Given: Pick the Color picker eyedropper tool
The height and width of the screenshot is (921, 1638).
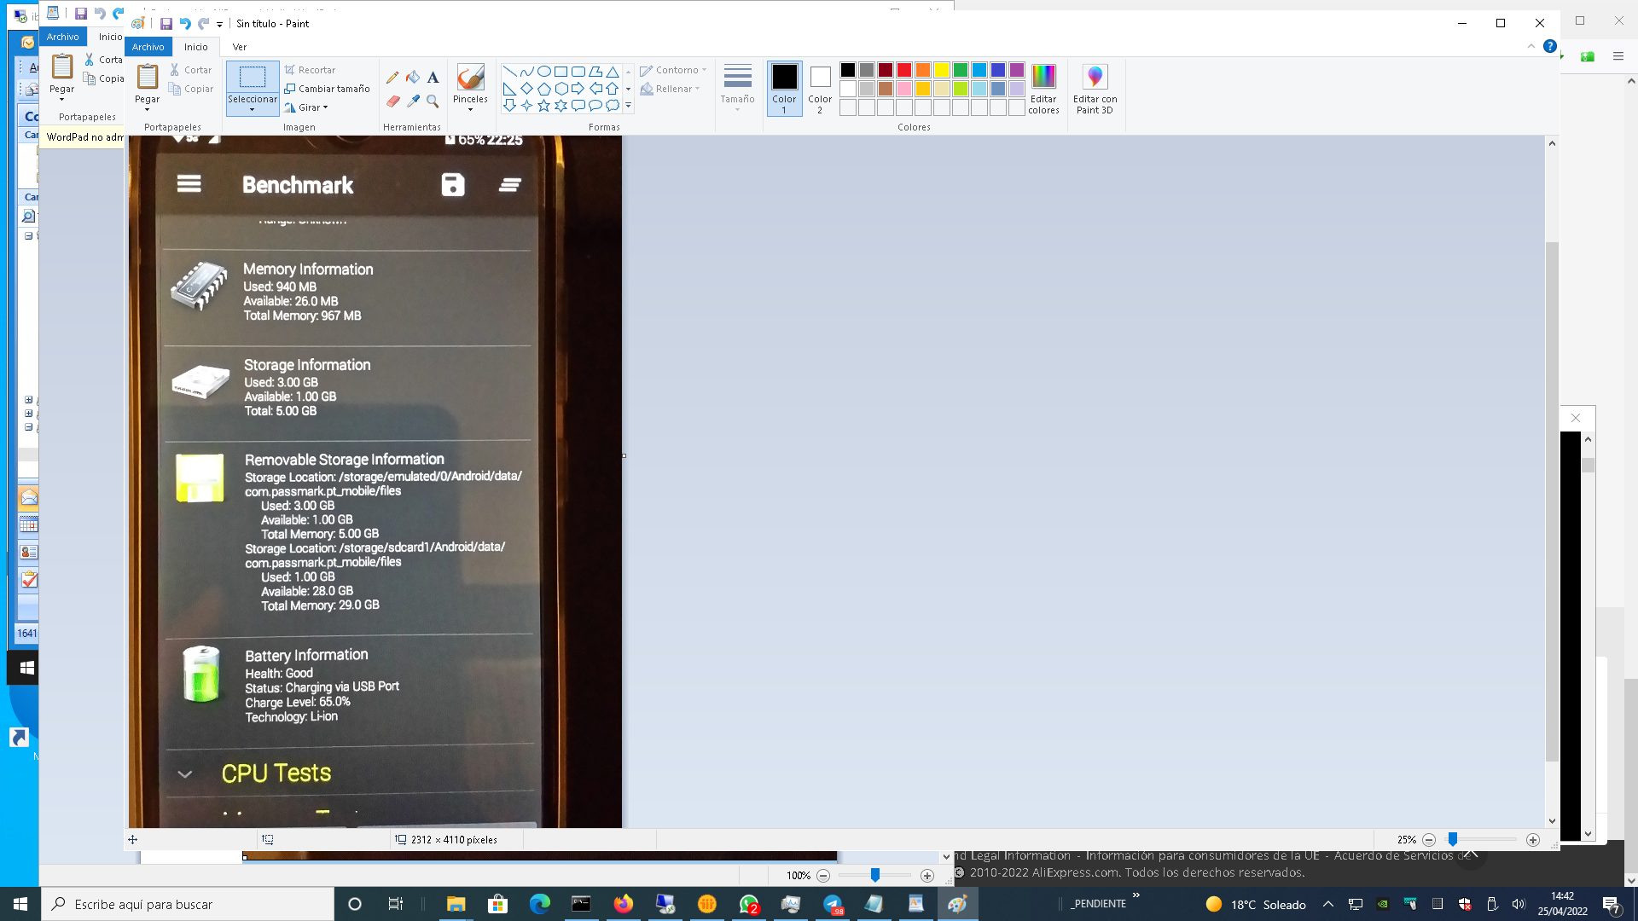Looking at the screenshot, I should click(x=413, y=101).
